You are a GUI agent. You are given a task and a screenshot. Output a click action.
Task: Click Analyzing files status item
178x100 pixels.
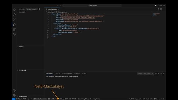pyautogui.click(x=89, y=99)
